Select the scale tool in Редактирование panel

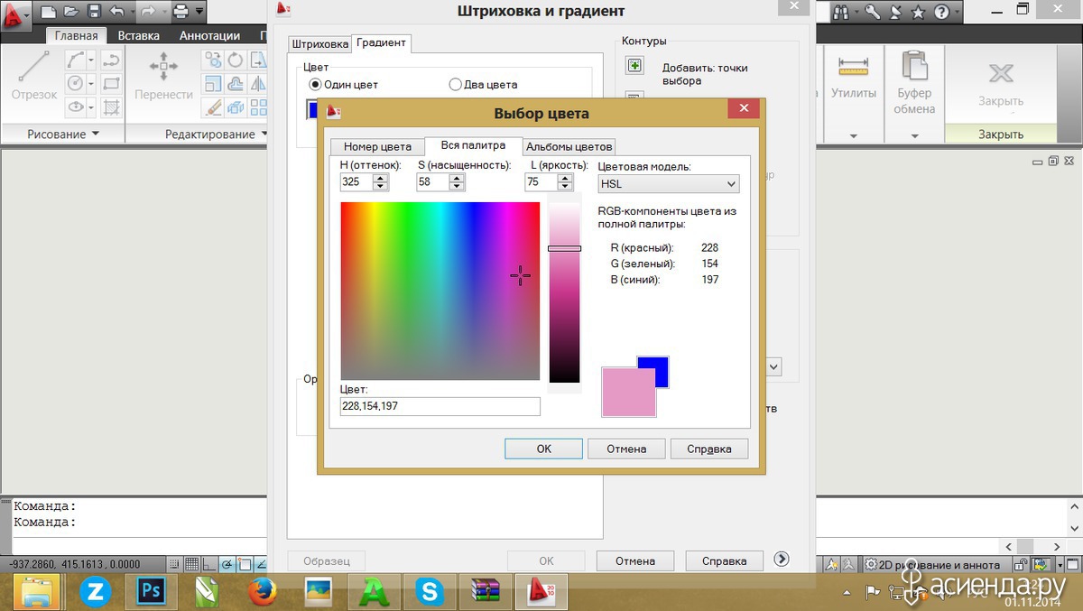[x=213, y=84]
